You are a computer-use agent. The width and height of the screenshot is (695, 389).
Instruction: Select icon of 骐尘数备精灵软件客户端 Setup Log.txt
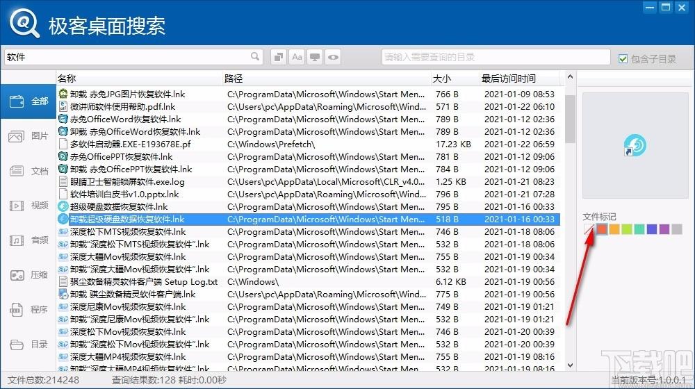(63, 282)
